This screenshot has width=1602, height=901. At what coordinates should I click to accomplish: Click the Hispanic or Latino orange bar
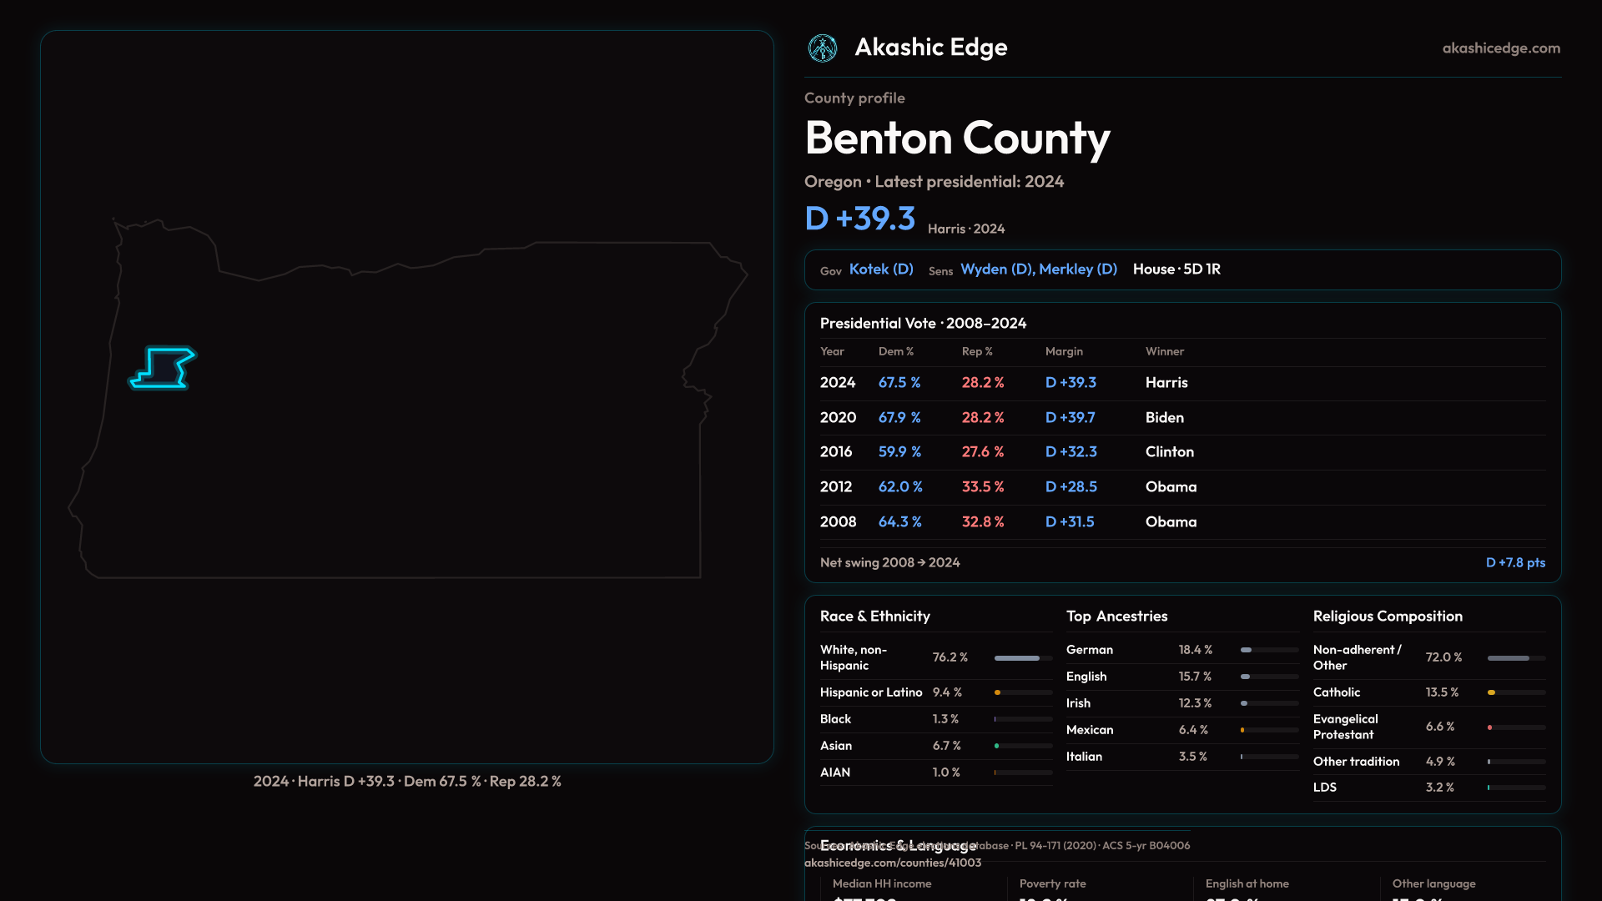998,692
